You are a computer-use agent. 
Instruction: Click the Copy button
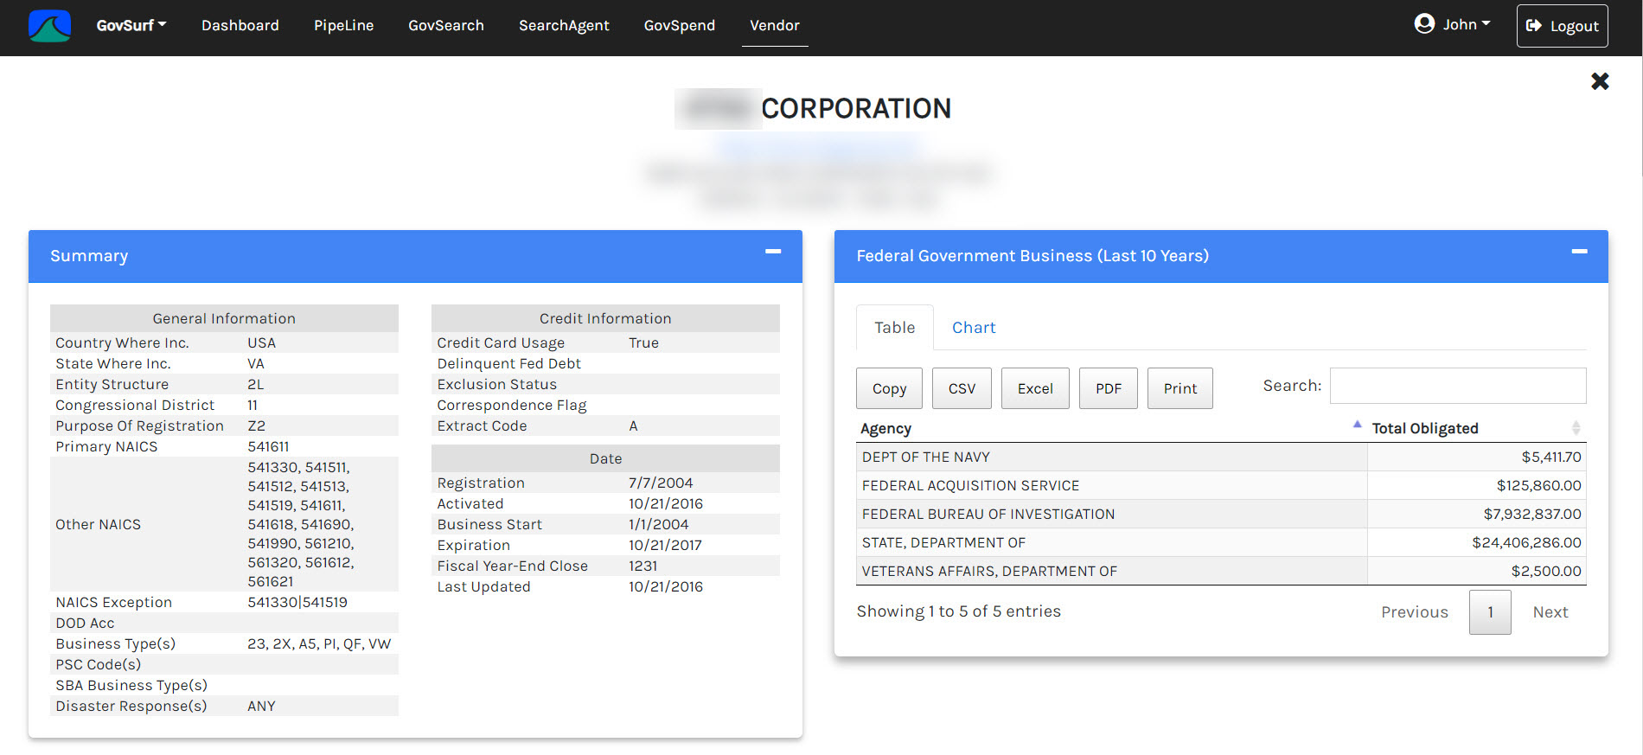pos(889,388)
